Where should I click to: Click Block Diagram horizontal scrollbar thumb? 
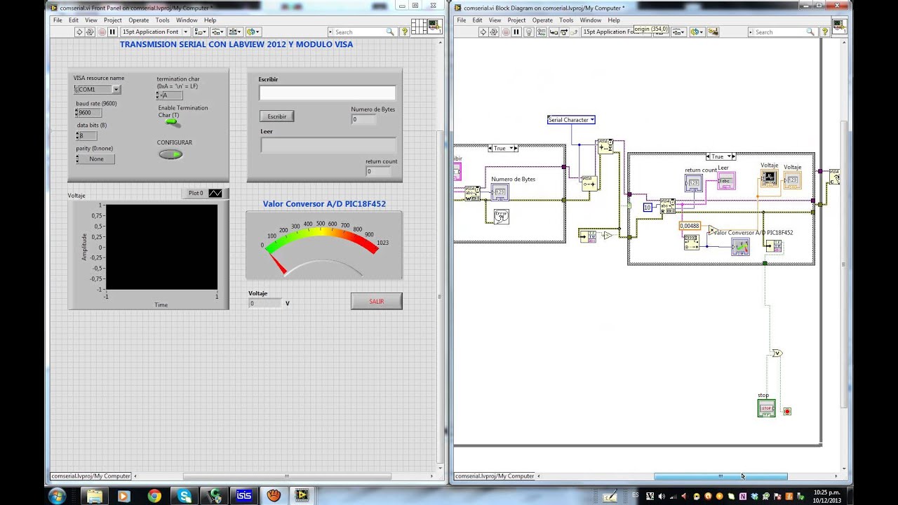coord(721,476)
